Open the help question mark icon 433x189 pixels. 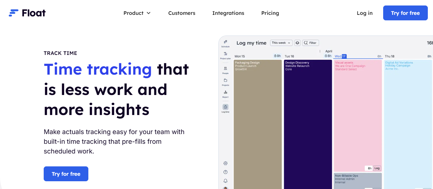(x=226, y=172)
